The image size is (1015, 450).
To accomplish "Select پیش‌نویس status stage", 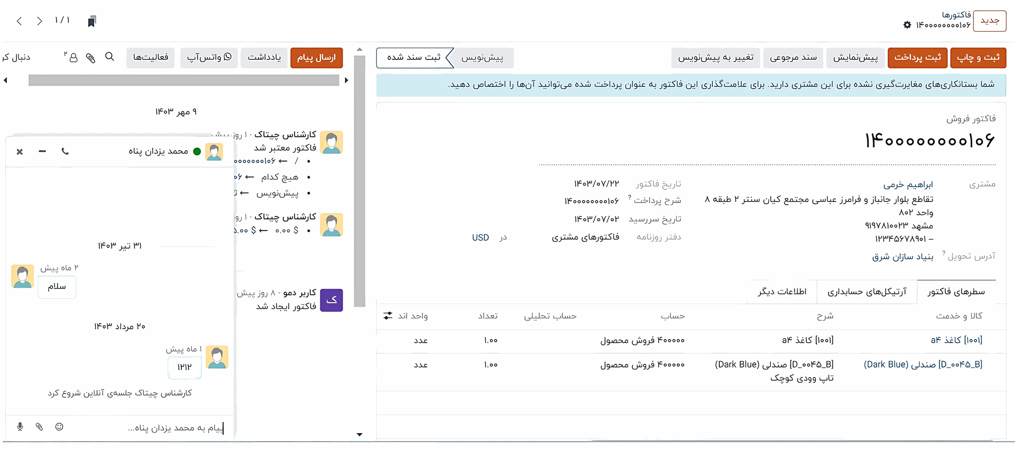I will tap(482, 58).
